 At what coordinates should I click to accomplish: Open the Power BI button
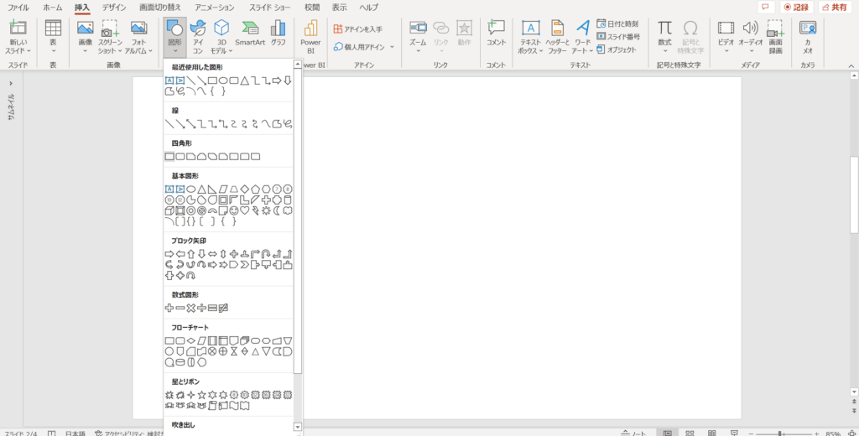[310, 37]
